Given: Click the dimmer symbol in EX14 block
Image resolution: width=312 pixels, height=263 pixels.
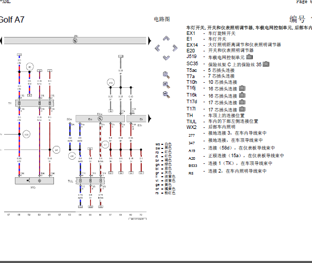Looking at the screenshot, I should (100, 119).
